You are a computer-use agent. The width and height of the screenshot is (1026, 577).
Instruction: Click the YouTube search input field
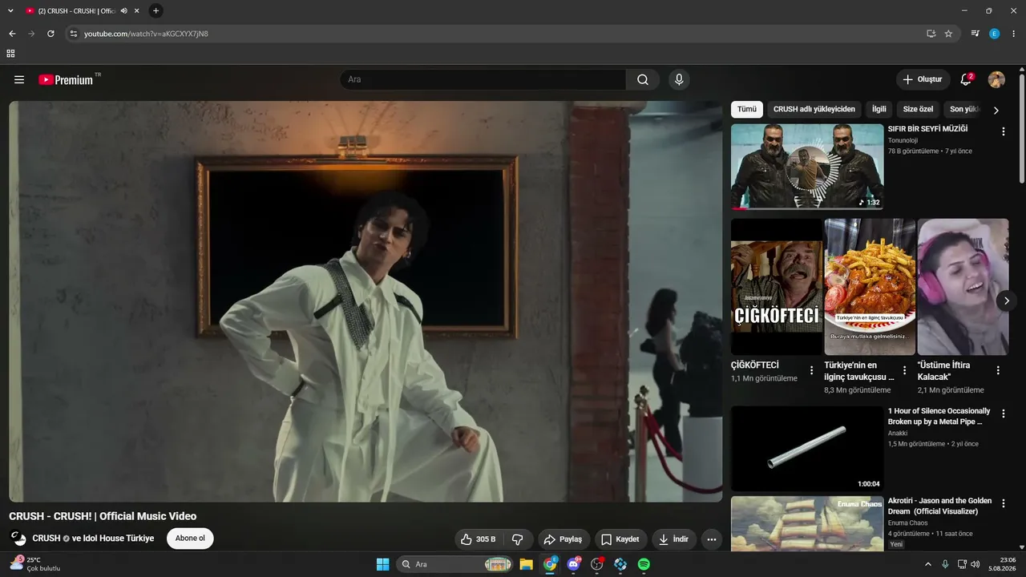click(483, 79)
